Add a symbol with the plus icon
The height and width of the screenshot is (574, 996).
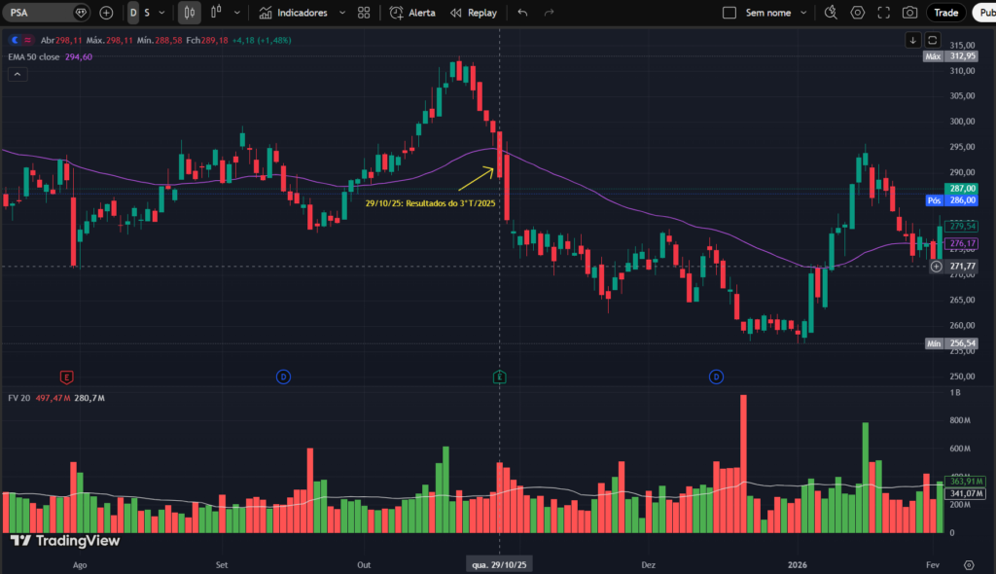[x=105, y=12]
